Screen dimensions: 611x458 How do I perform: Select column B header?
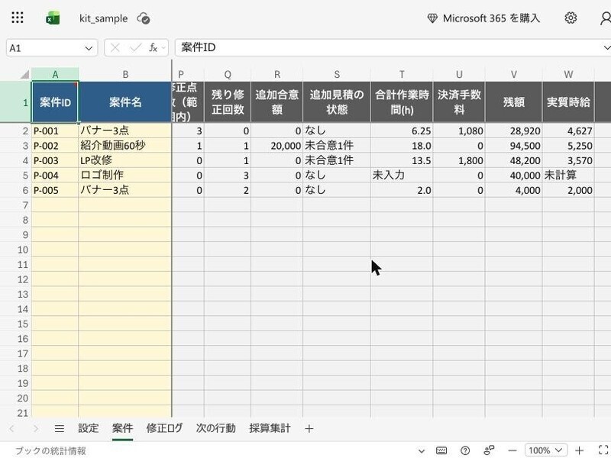[125, 74]
